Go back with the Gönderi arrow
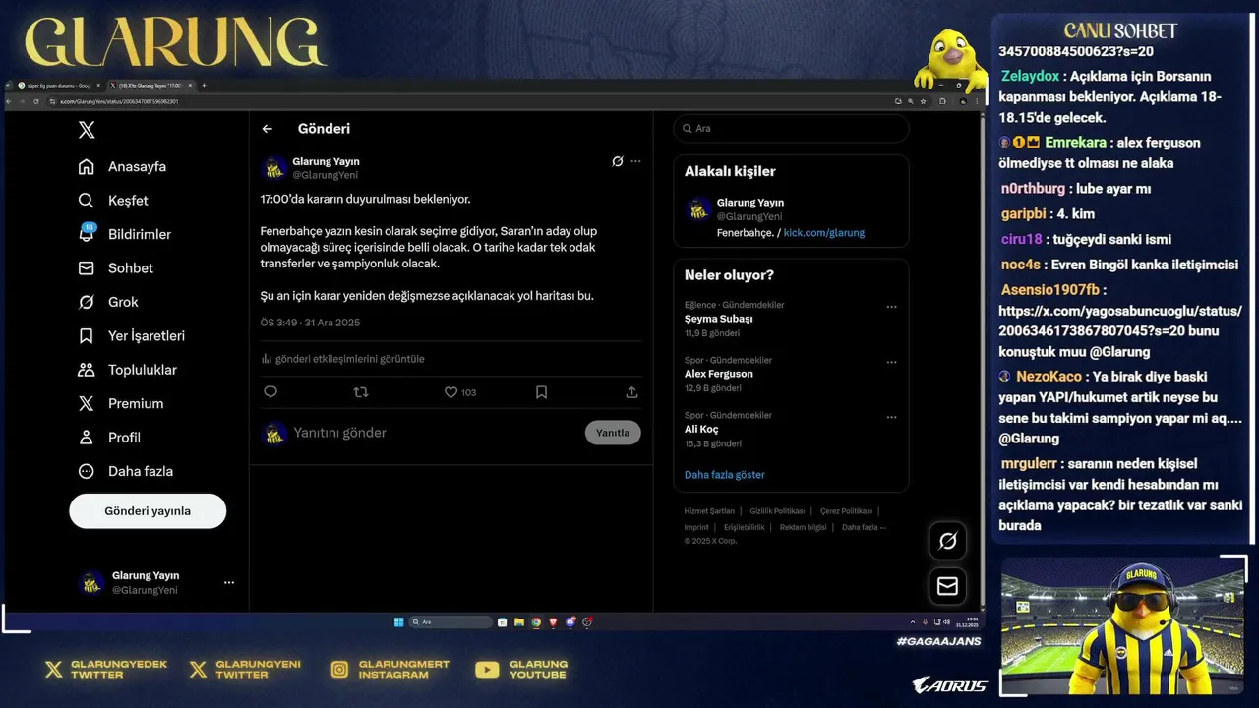This screenshot has height=708, width=1259. pyautogui.click(x=267, y=129)
